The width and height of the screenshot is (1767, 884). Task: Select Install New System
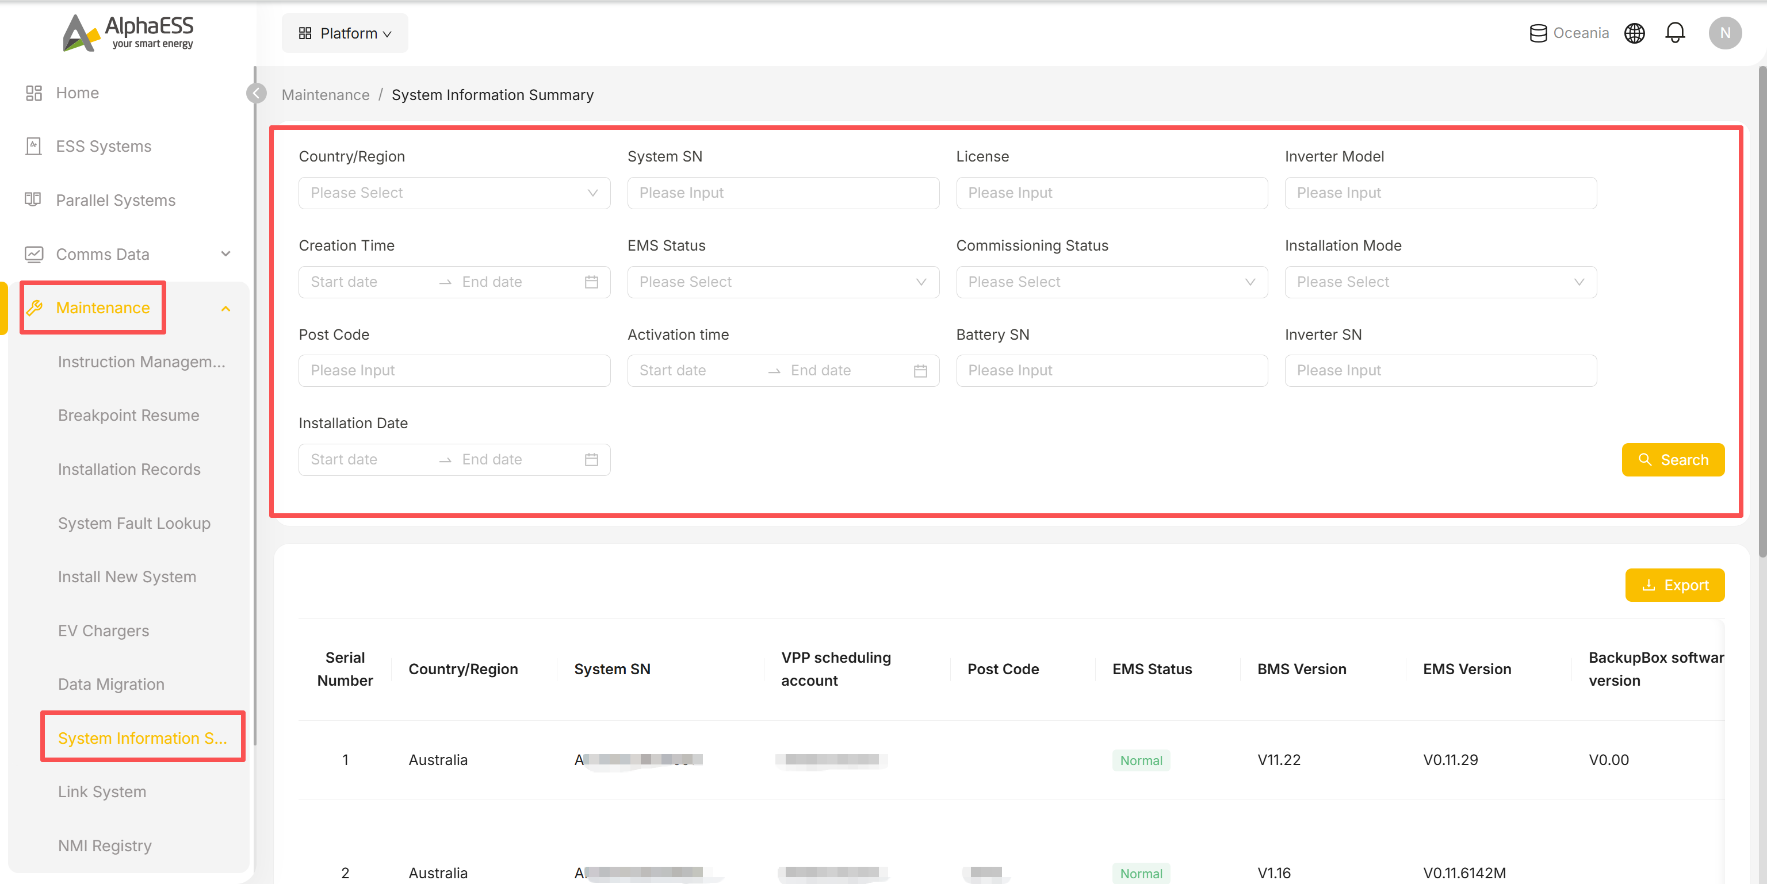[x=127, y=577]
